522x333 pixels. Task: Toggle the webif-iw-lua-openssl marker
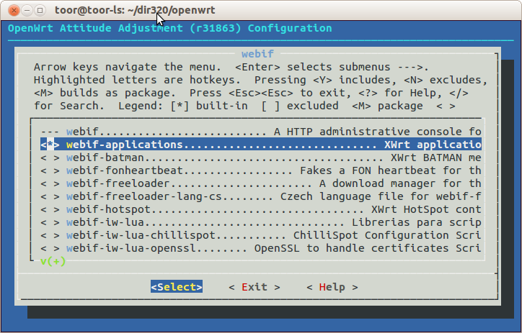[50, 248]
